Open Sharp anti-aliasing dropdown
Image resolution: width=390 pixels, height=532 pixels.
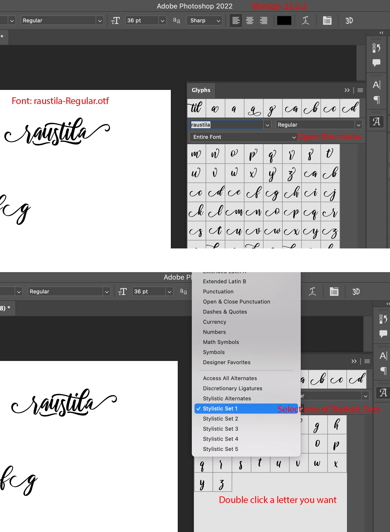[204, 20]
